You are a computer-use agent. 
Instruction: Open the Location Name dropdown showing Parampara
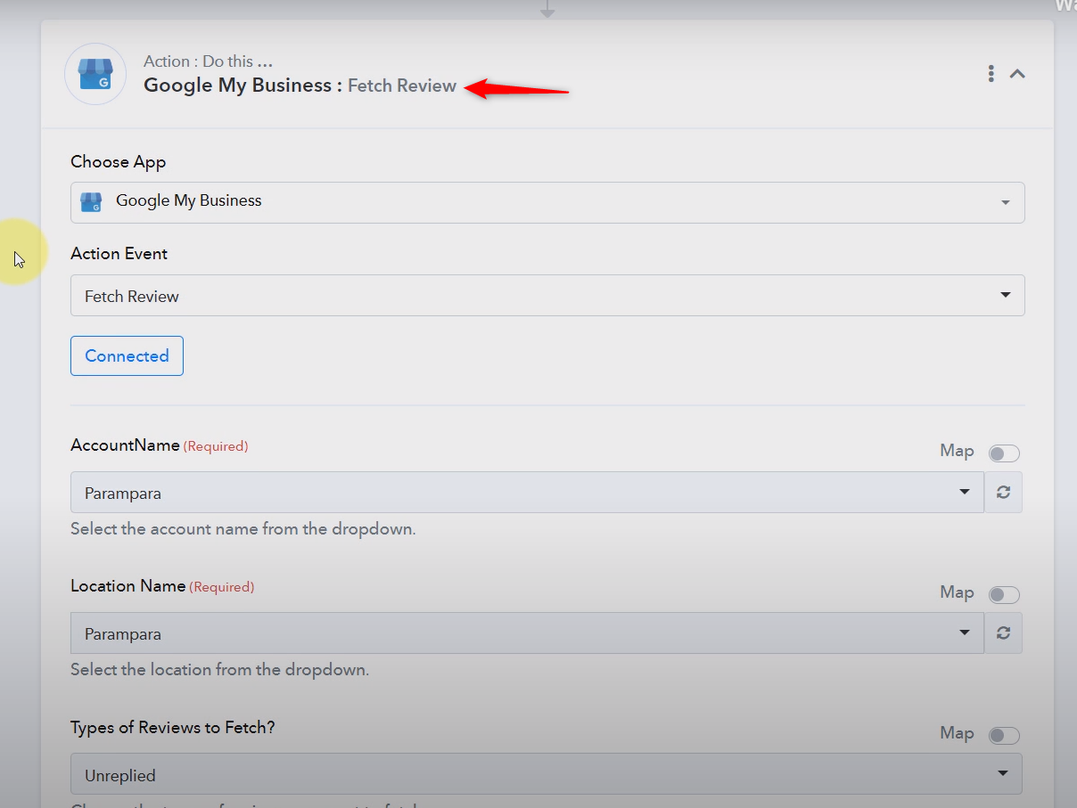point(527,633)
